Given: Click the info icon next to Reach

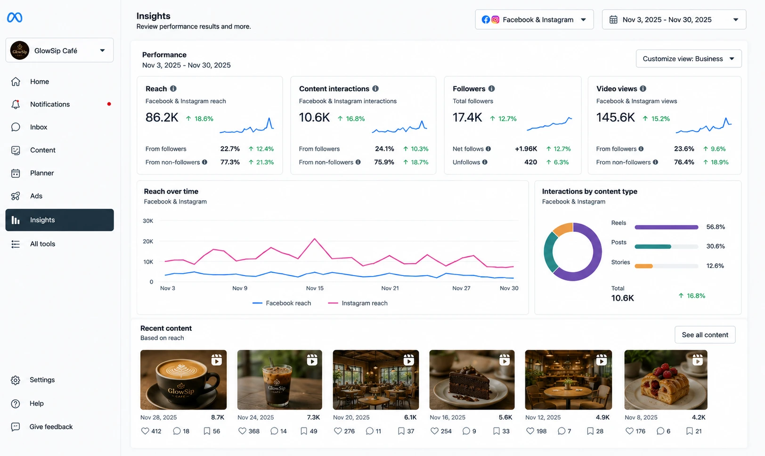Looking at the screenshot, I should [x=173, y=89].
